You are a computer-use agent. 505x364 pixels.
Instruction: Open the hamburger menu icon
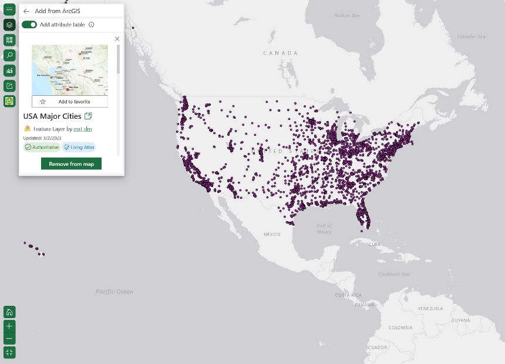point(9,9)
